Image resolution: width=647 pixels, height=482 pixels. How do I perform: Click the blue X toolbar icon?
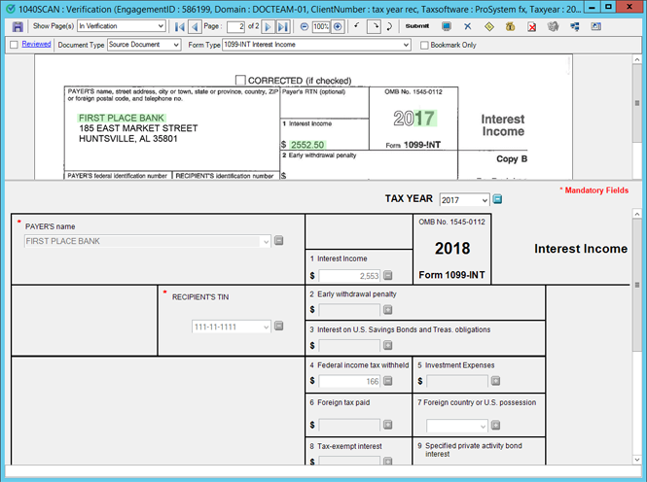click(468, 27)
